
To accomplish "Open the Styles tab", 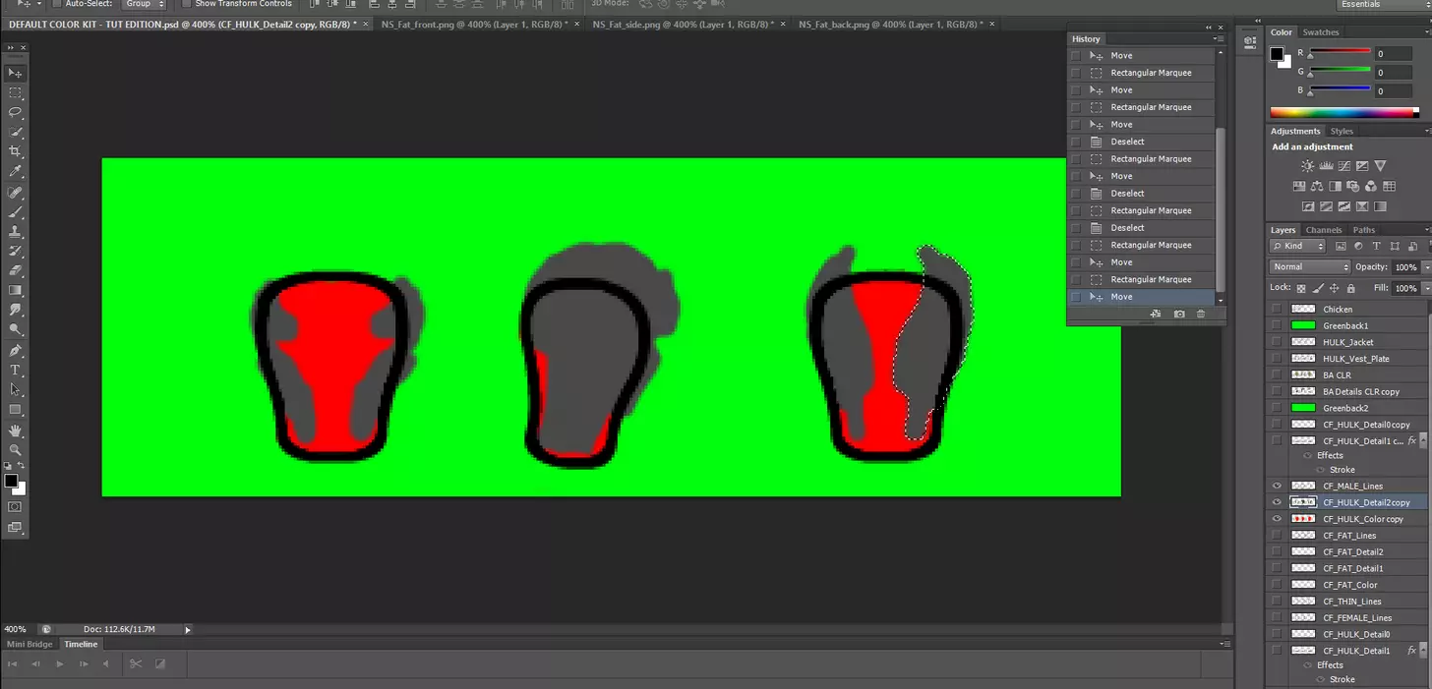I will coord(1342,131).
